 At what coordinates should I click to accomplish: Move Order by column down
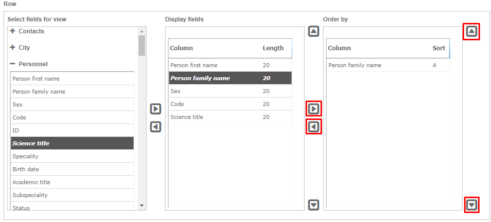(x=472, y=204)
